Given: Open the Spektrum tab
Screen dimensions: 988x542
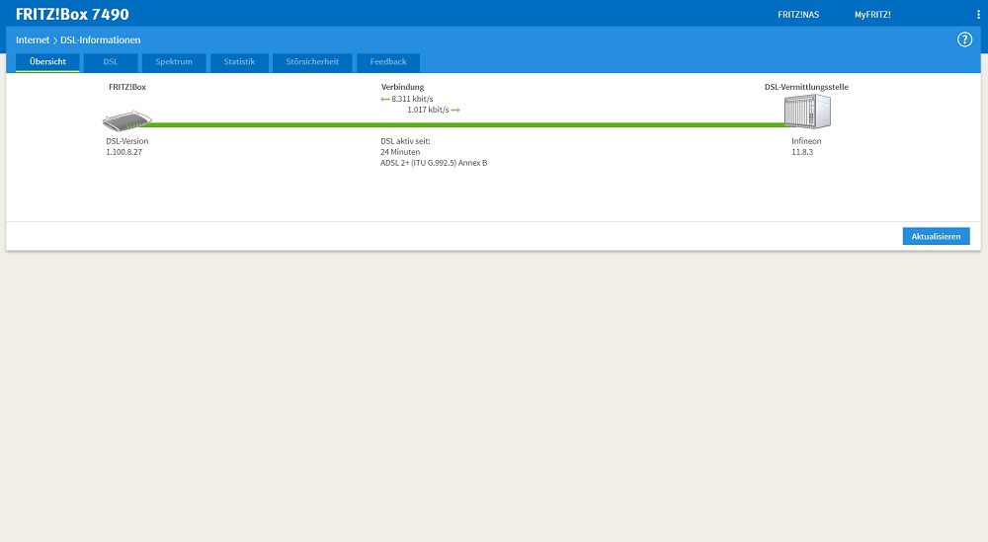Looking at the screenshot, I should pos(174,61).
